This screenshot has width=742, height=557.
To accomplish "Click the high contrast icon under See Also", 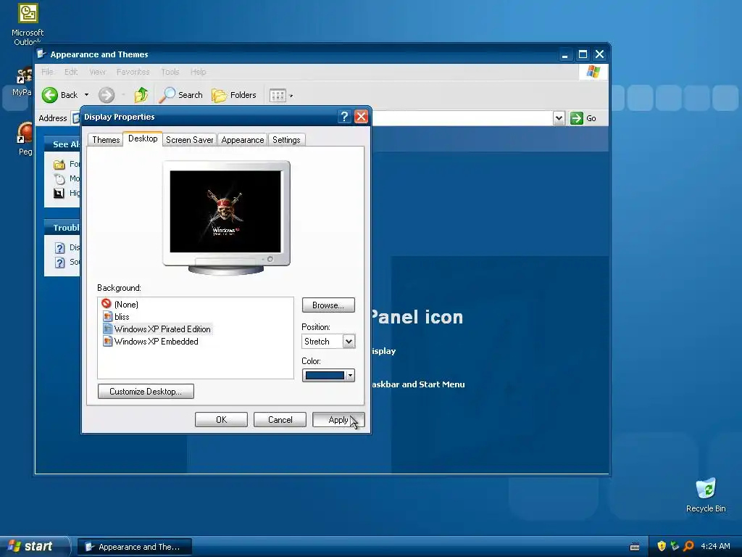I will [59, 193].
